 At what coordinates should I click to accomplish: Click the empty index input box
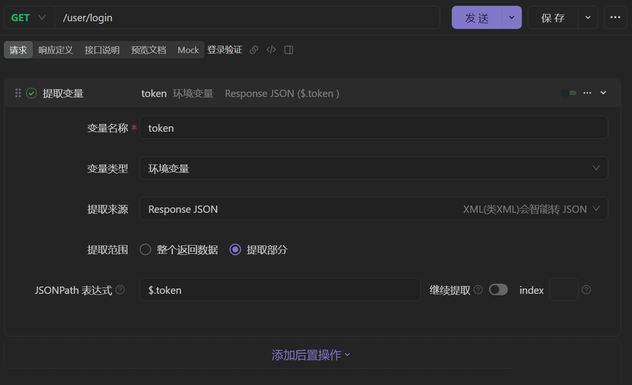click(564, 289)
